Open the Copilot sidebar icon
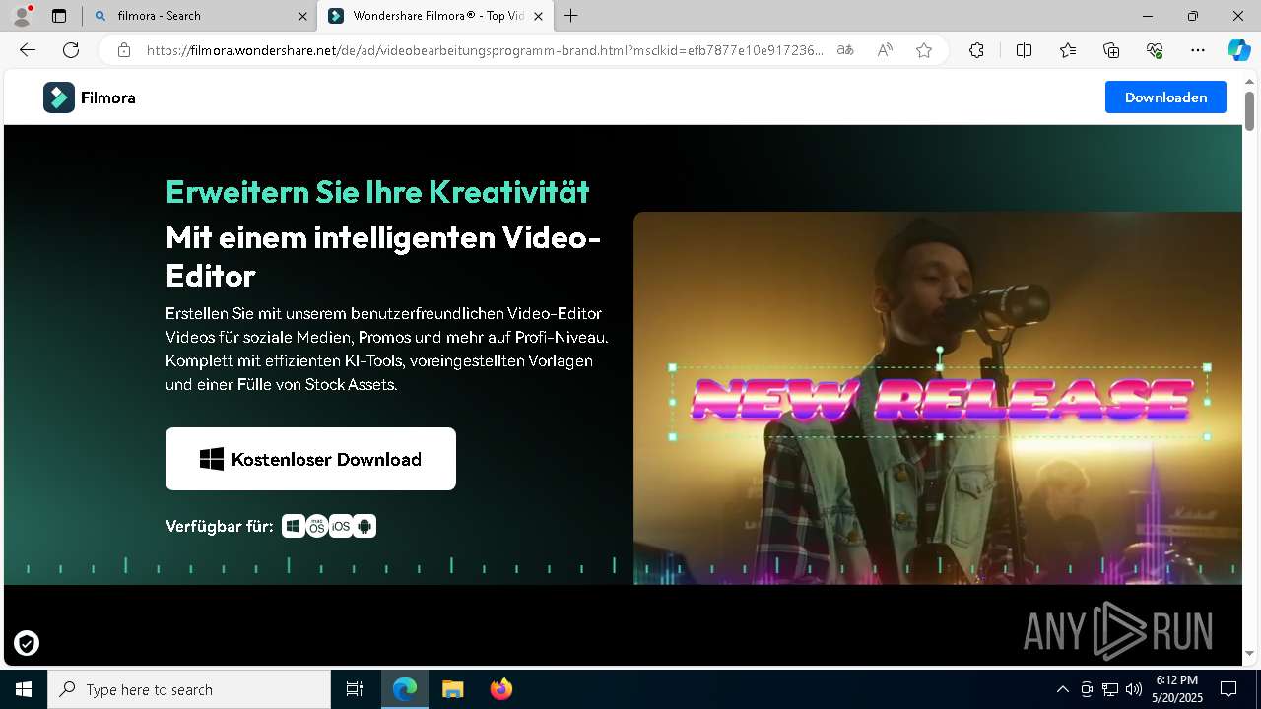This screenshot has height=709, width=1261. pos(1238,50)
